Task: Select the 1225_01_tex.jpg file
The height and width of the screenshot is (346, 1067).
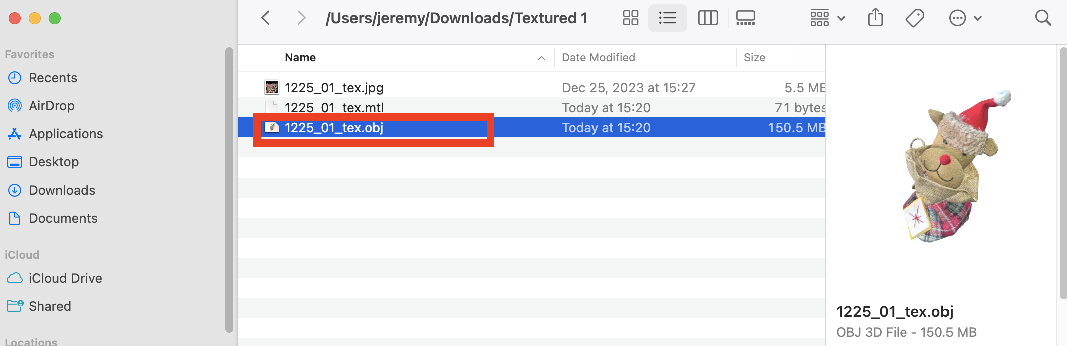Action: tap(334, 88)
